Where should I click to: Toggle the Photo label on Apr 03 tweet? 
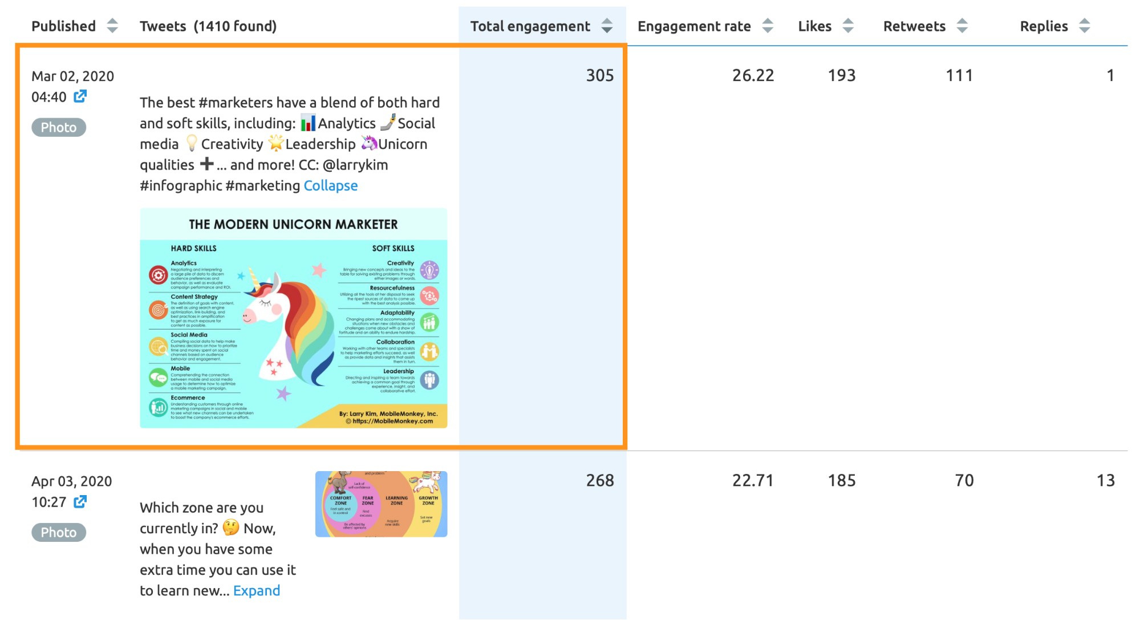click(x=57, y=532)
